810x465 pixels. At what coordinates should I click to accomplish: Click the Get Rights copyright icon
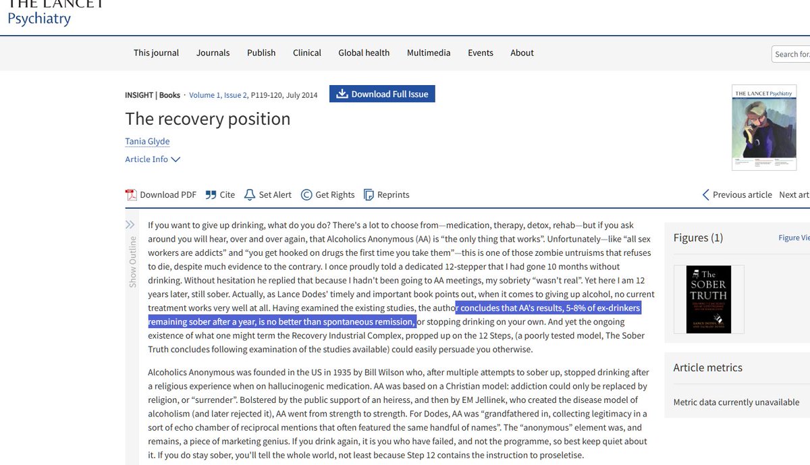(306, 194)
